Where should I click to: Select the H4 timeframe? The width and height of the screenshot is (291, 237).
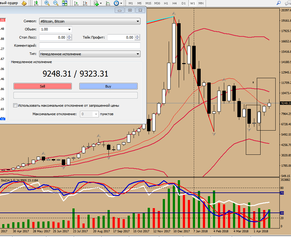coord(175,3)
